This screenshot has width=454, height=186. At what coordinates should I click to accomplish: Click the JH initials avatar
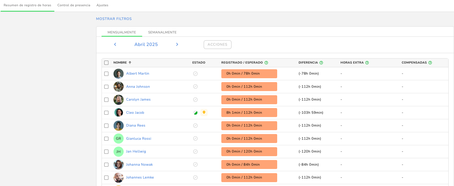(119, 152)
